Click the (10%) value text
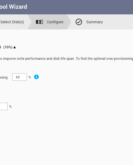 (x=8, y=47)
